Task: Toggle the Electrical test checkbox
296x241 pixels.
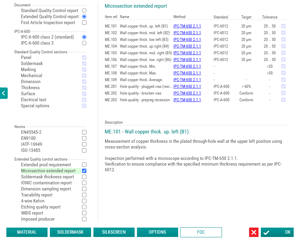Action: point(84,100)
